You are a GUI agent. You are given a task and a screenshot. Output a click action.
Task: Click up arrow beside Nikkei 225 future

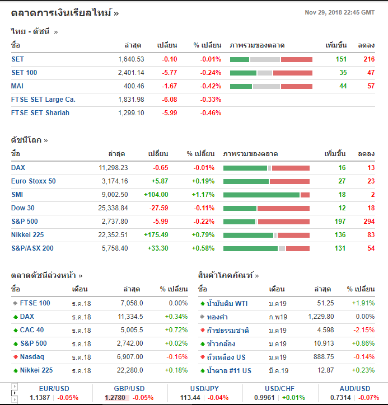point(16,370)
